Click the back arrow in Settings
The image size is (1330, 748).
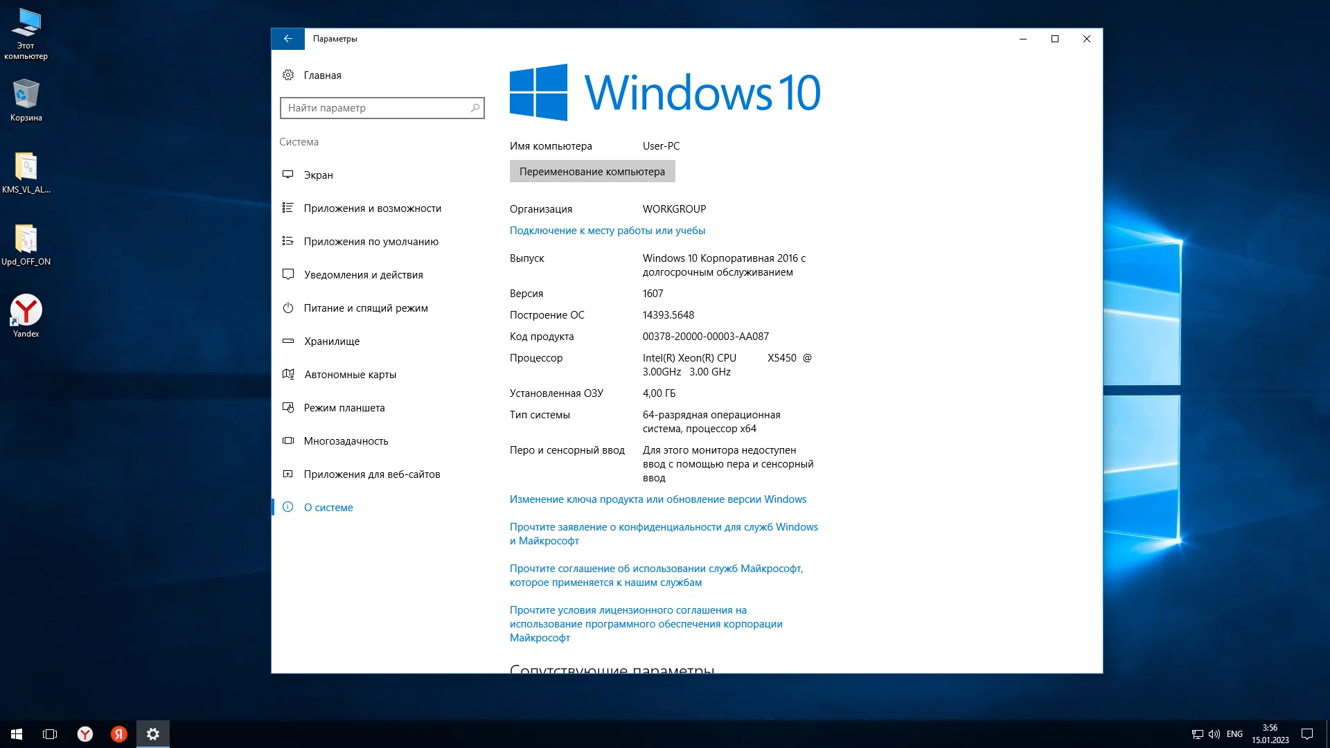287,39
